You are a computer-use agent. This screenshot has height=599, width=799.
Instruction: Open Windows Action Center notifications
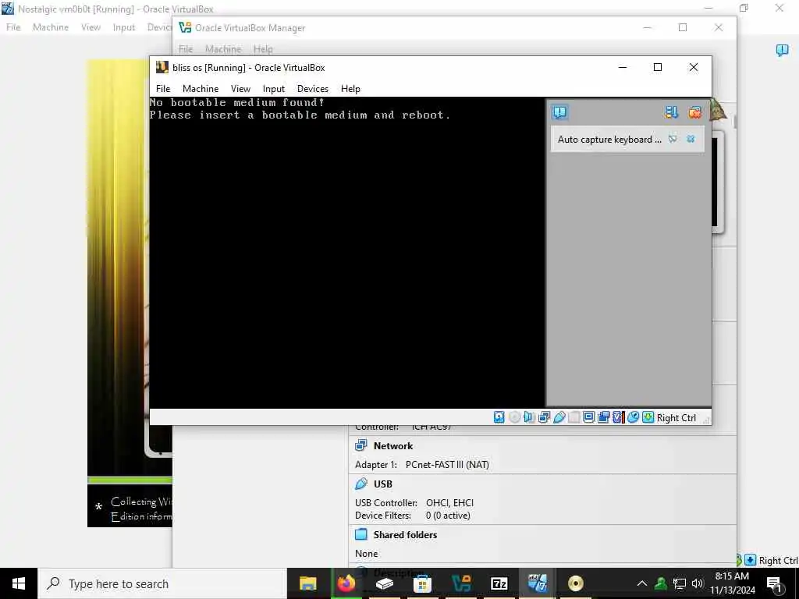[774, 583]
